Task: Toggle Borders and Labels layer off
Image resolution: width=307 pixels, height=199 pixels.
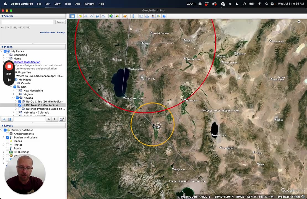Action: 8,137
